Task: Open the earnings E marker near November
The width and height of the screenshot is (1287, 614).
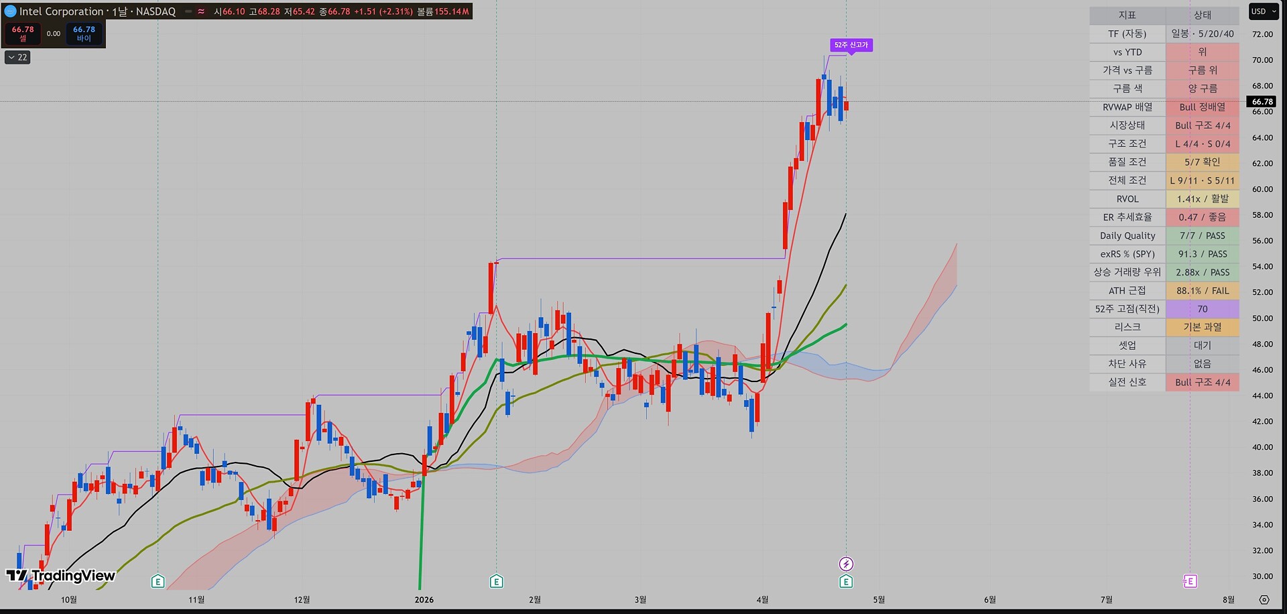Action: [x=158, y=581]
